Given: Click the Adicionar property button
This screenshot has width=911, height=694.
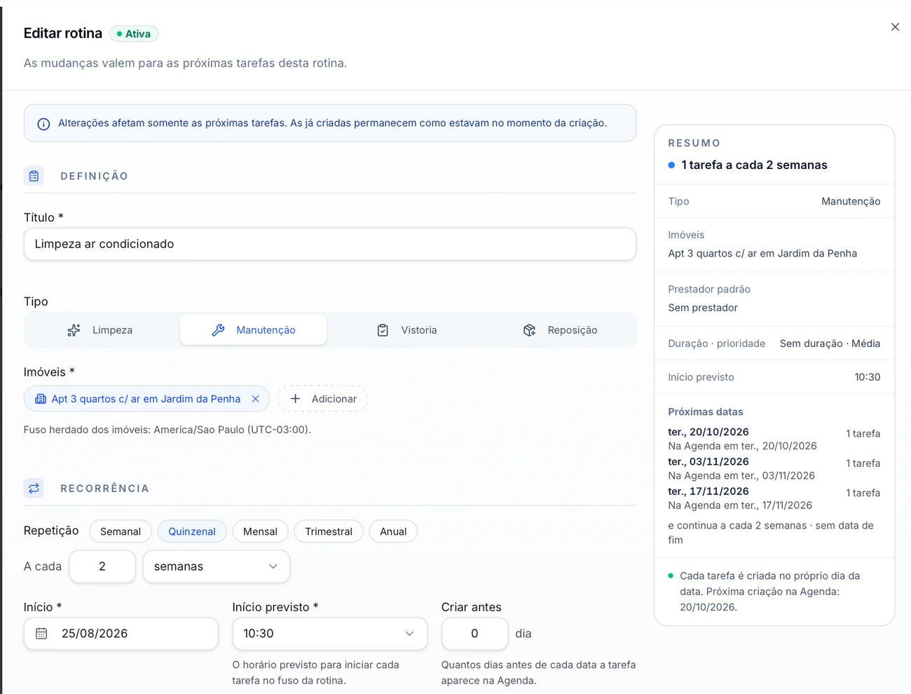Looking at the screenshot, I should click(x=323, y=399).
